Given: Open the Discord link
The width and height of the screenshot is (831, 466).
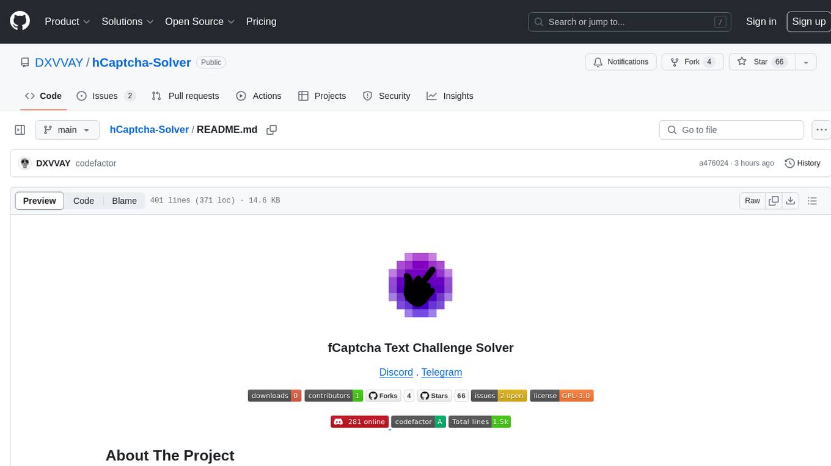Looking at the screenshot, I should click(396, 372).
